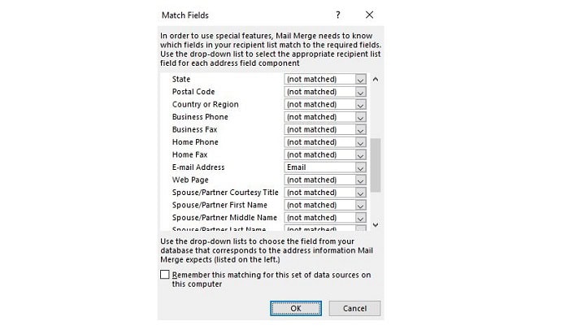The image size is (569, 330).
Task: Expand the Web Page dropdown
Action: click(x=361, y=180)
